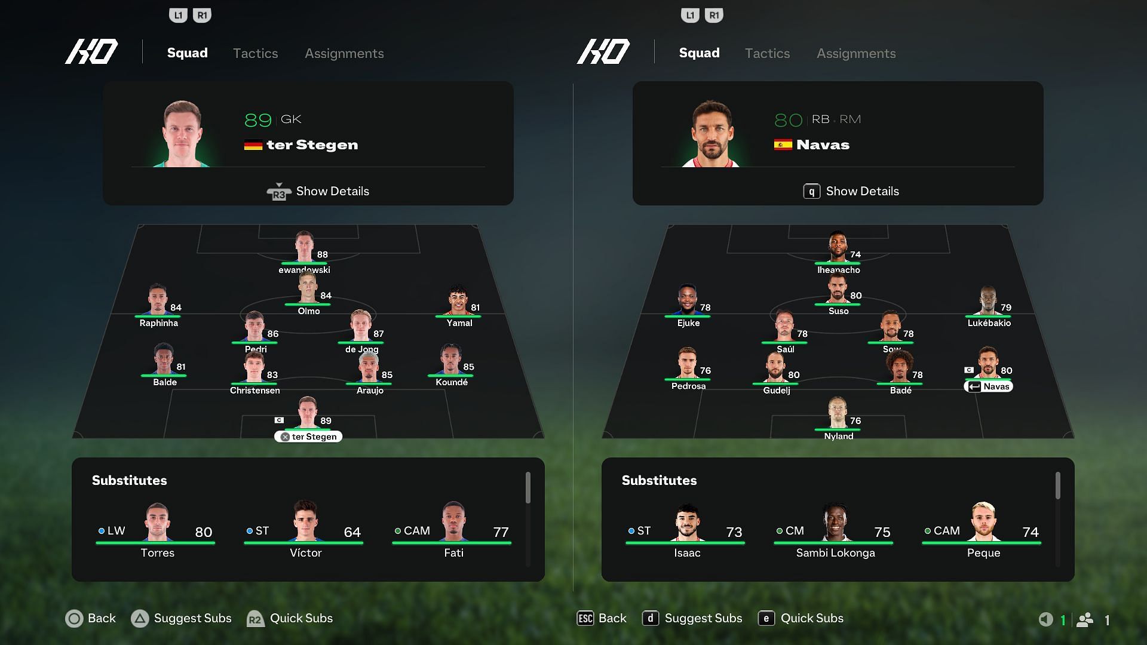The width and height of the screenshot is (1147, 645).
Task: Click the Squad tab on left team
Action: (x=187, y=53)
